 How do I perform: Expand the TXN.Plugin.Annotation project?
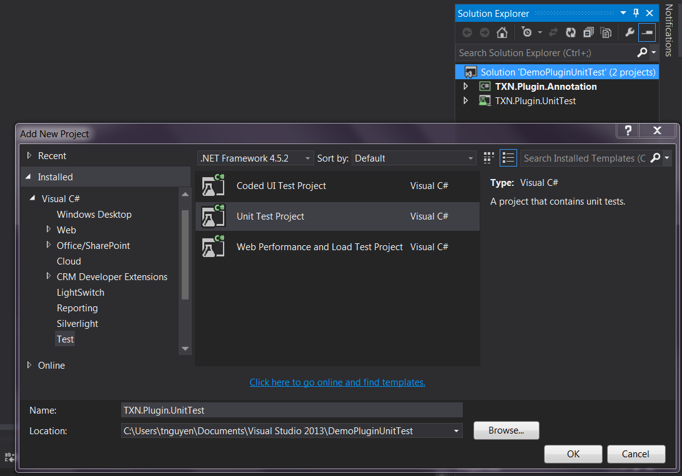tap(466, 87)
